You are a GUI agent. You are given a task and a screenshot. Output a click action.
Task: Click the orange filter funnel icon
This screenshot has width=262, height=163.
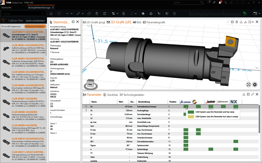click(3, 21)
